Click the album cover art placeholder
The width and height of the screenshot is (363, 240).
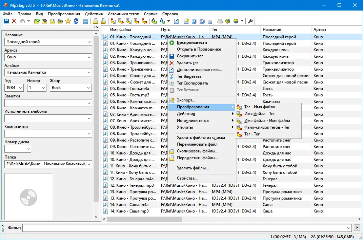28,196
